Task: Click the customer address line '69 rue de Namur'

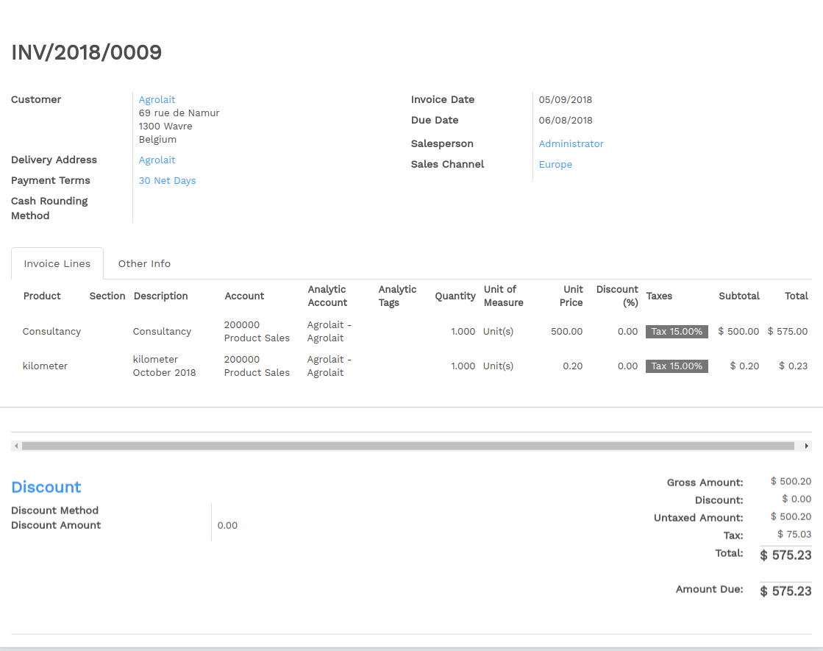Action: click(179, 113)
